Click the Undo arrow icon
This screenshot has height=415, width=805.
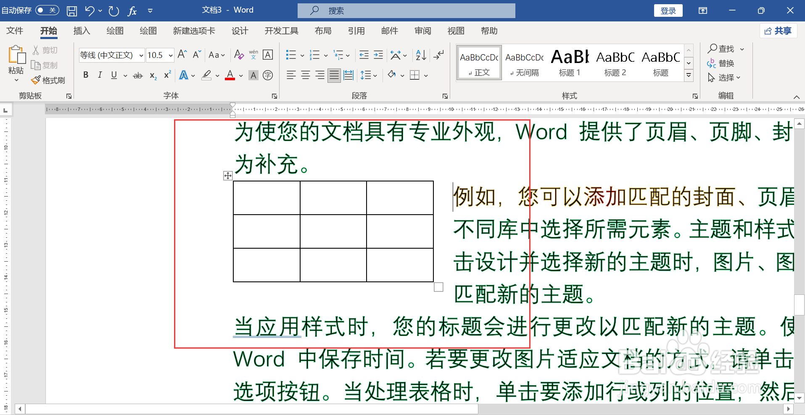[90, 11]
